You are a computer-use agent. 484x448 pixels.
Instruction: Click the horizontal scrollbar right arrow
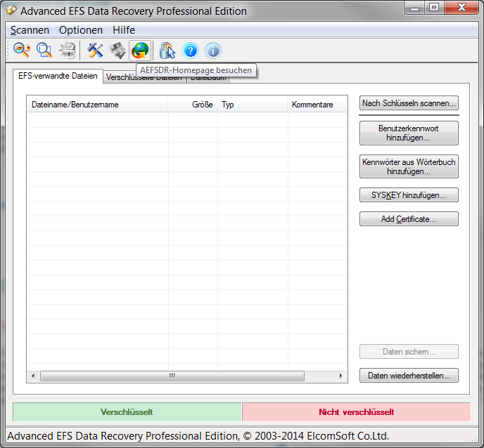point(341,376)
